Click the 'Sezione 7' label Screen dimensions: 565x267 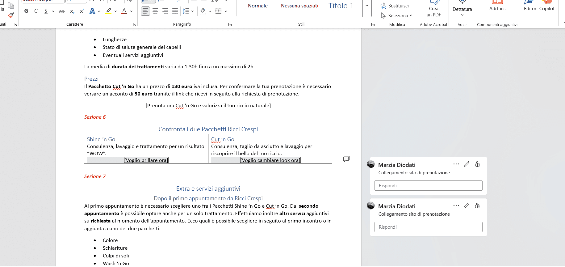coord(95,176)
